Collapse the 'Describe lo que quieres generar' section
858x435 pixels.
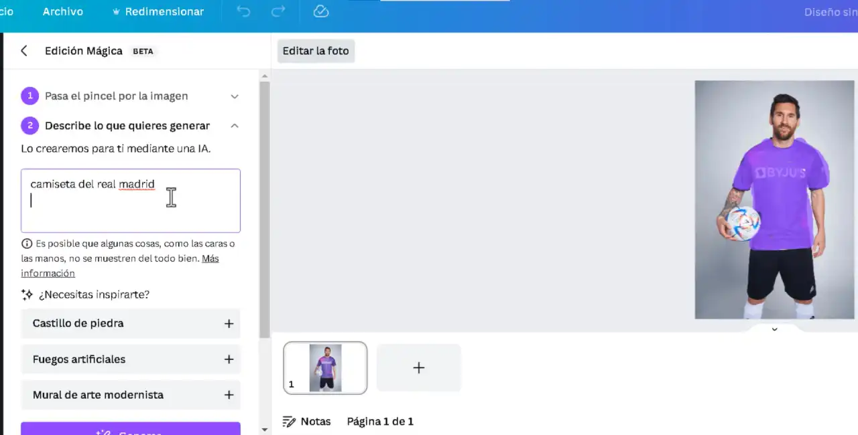[235, 125]
